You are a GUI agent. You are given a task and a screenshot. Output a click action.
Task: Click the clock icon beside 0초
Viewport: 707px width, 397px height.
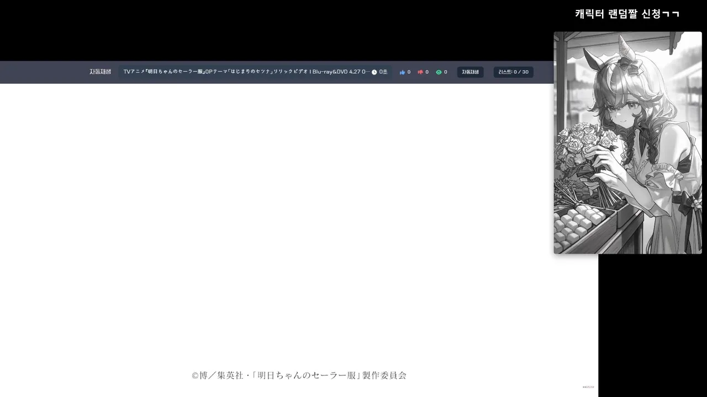pos(374,72)
